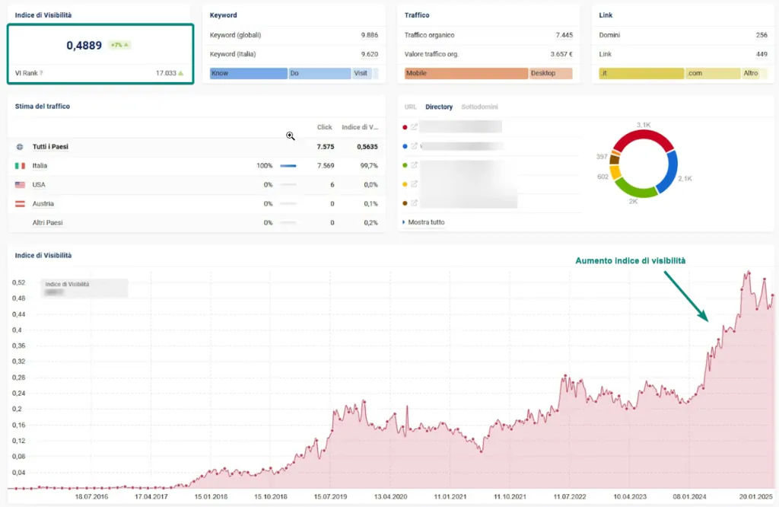Select the Directory tab

[439, 107]
